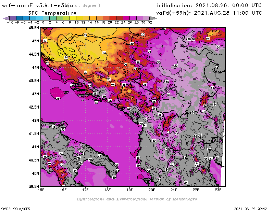
Task: Select the '44N' latitude axis label
Action: pos(35,67)
